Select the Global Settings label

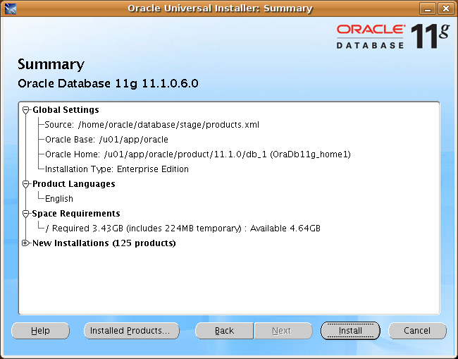(x=66, y=110)
